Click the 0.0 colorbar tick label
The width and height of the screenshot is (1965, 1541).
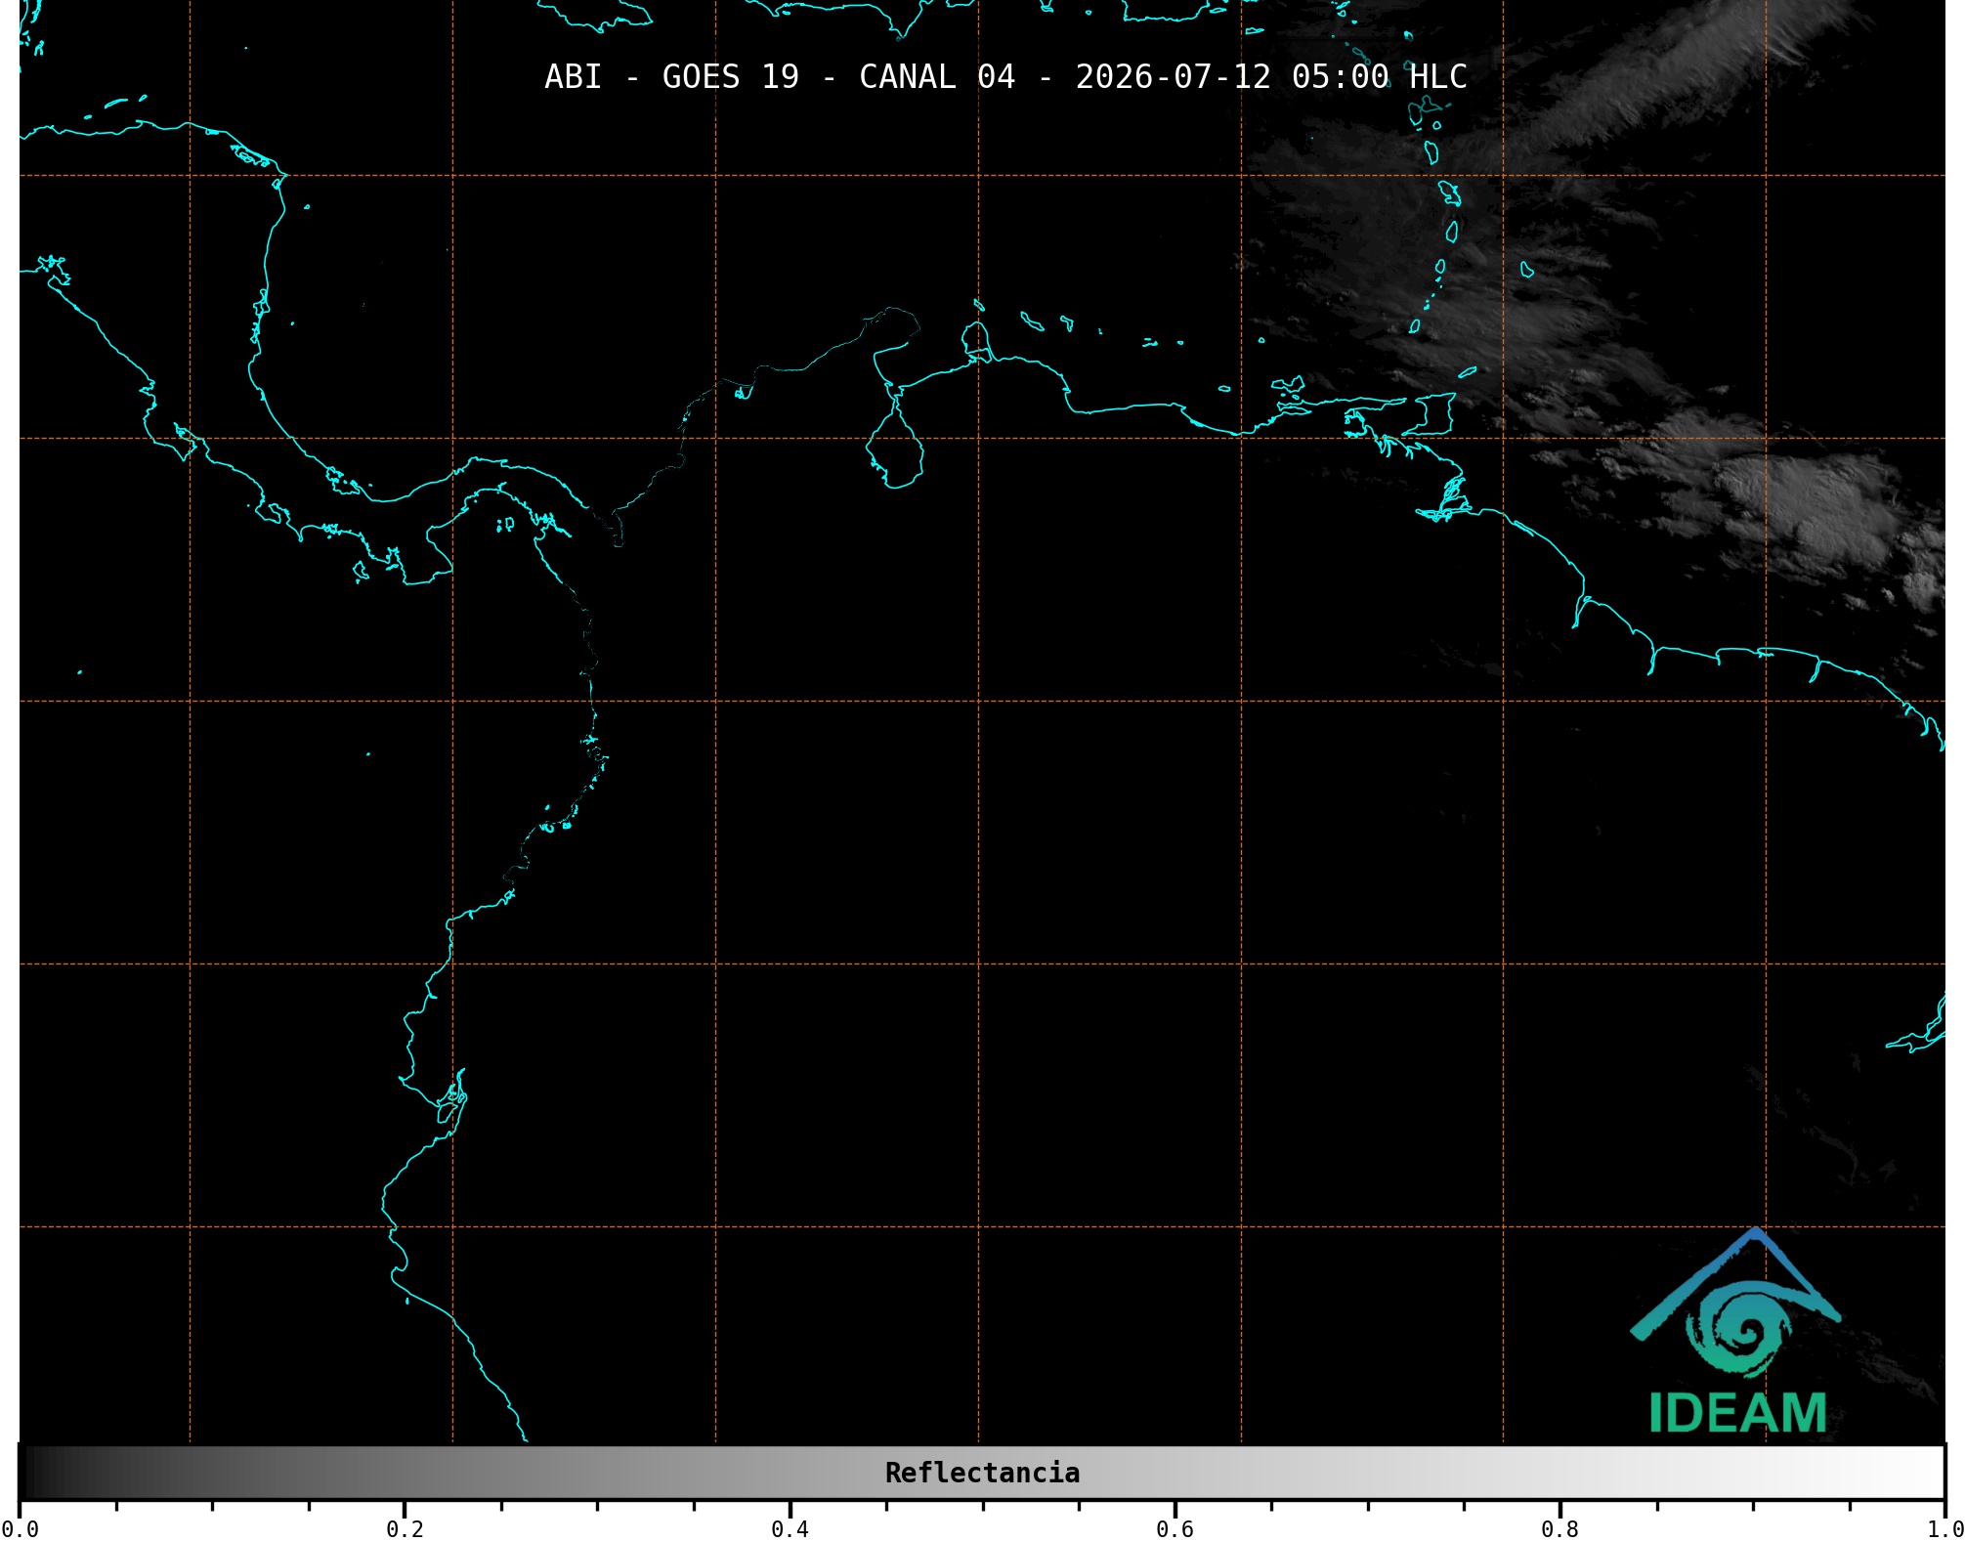(x=20, y=1529)
